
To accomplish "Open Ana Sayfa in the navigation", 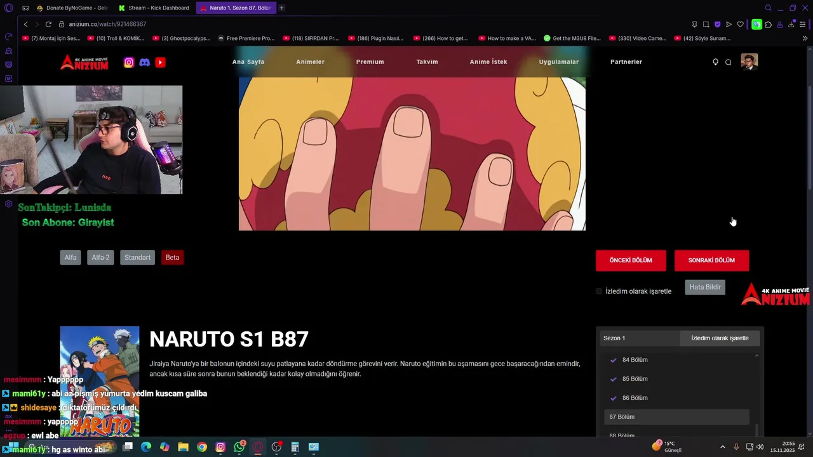I will 248,62.
